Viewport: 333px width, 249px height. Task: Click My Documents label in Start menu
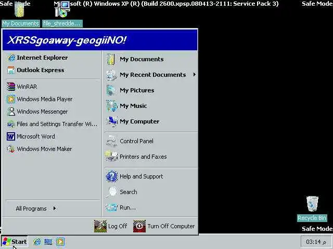[142, 59]
